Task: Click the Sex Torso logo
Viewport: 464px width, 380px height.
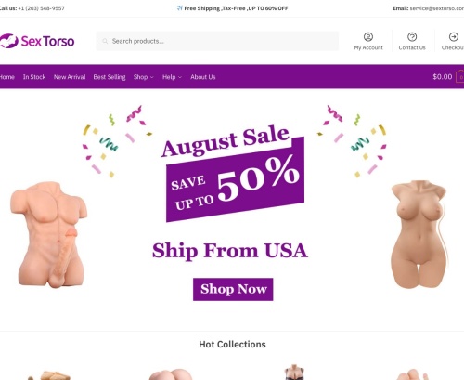Action: [x=37, y=41]
